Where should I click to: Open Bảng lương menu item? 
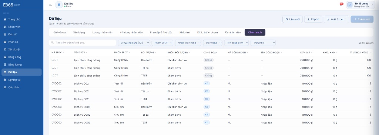[21, 65]
